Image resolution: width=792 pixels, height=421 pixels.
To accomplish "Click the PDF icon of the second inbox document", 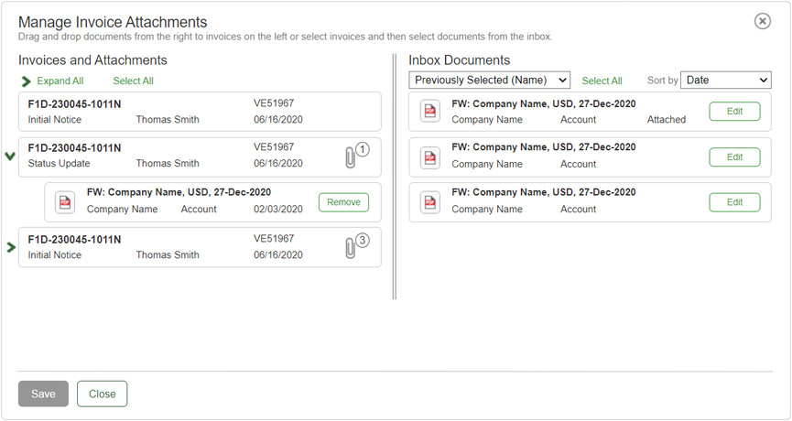I will 429,157.
